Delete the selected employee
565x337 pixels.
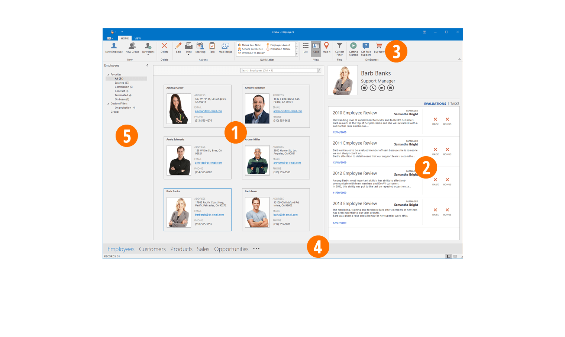coord(164,46)
